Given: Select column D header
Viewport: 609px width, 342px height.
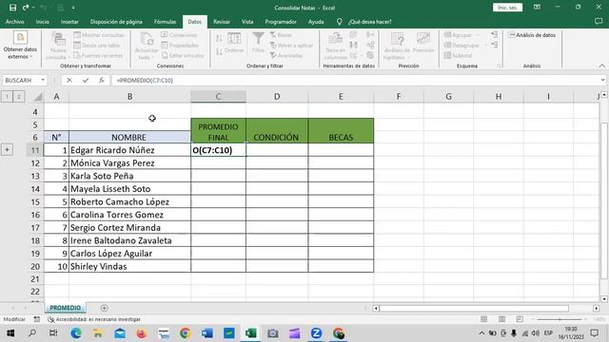Looking at the screenshot, I should [x=277, y=97].
